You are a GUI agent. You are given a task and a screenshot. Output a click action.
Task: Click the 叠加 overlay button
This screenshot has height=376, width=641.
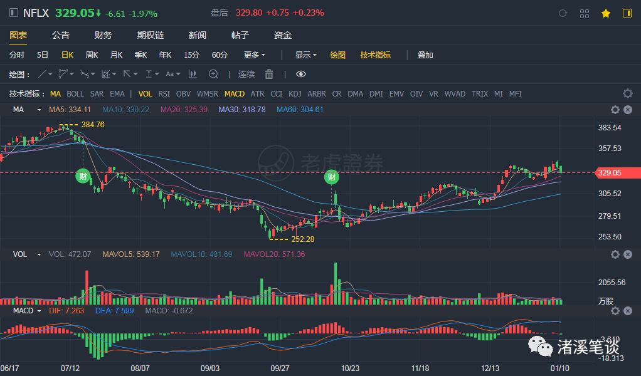(425, 55)
